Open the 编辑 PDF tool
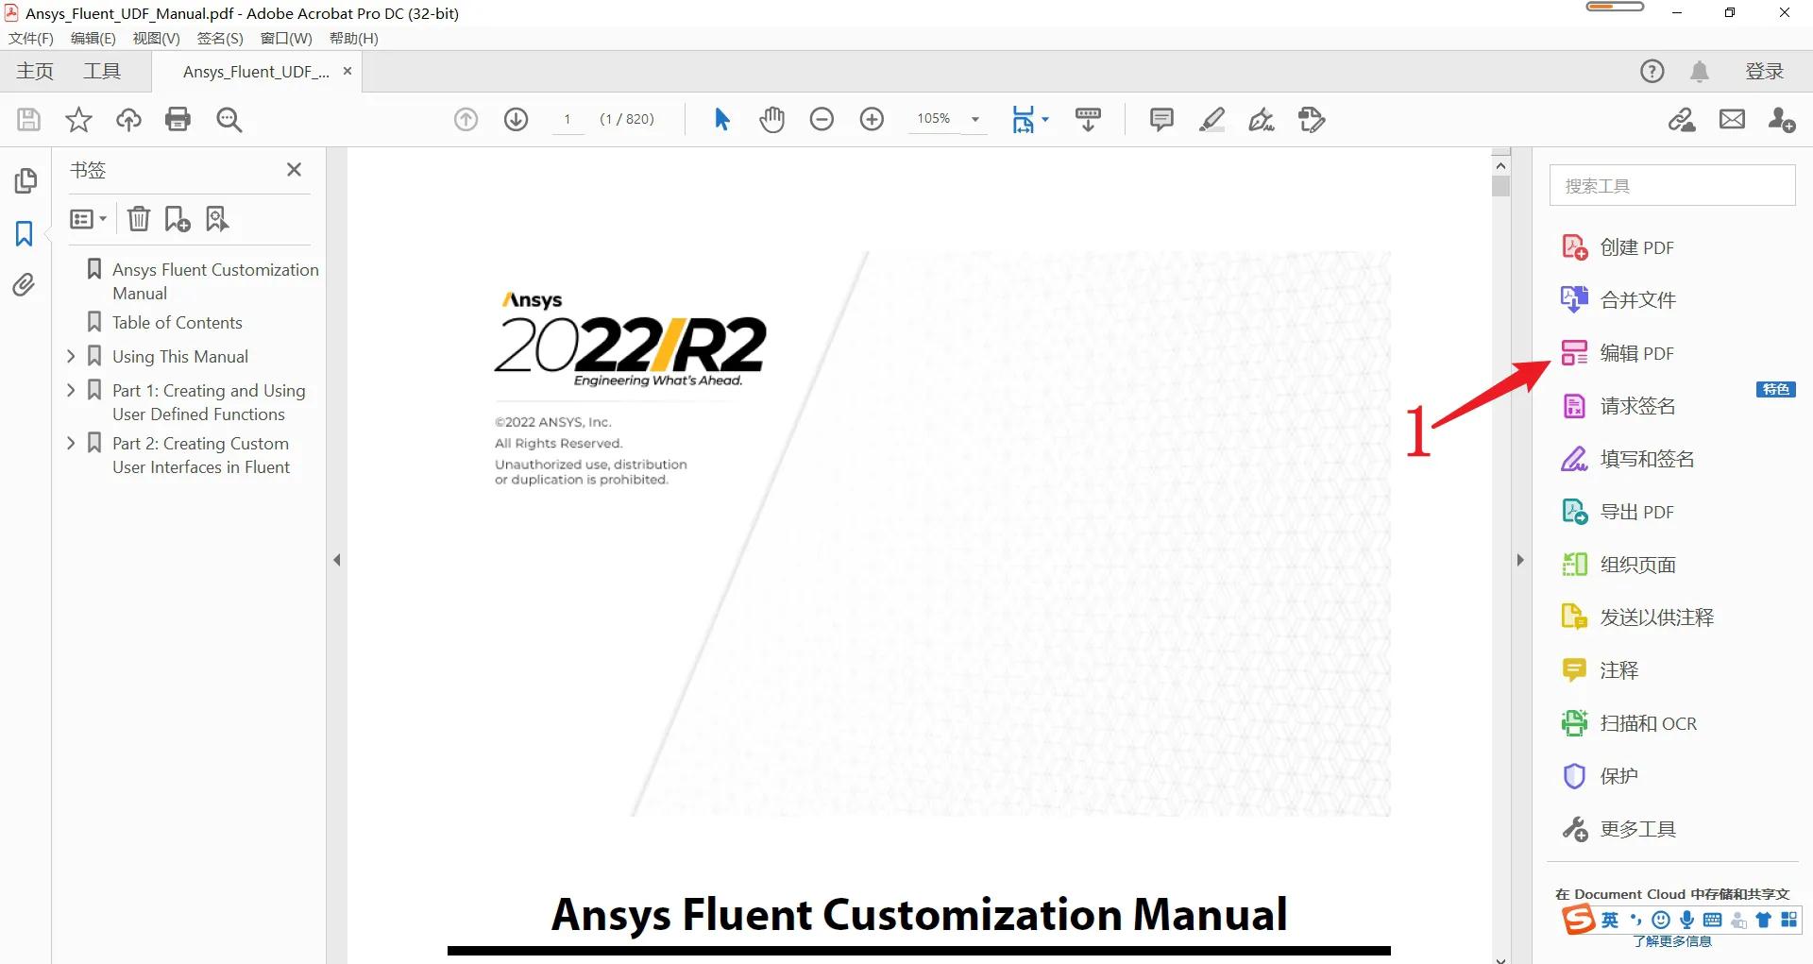This screenshot has height=964, width=1813. 1618,353
